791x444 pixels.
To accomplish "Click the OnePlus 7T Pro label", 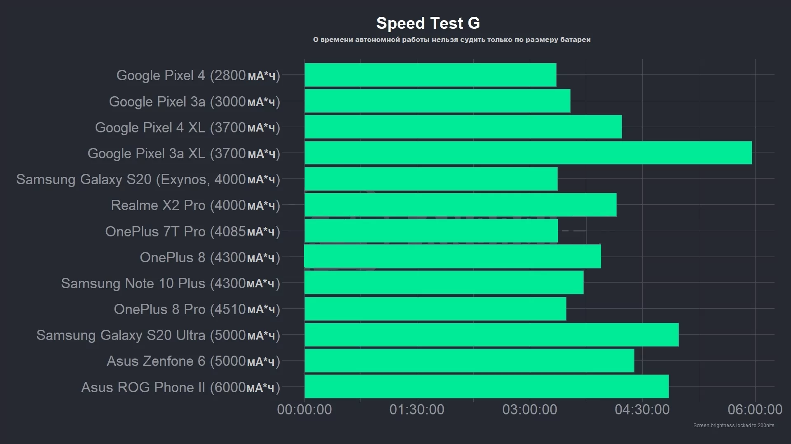I will 193,231.
